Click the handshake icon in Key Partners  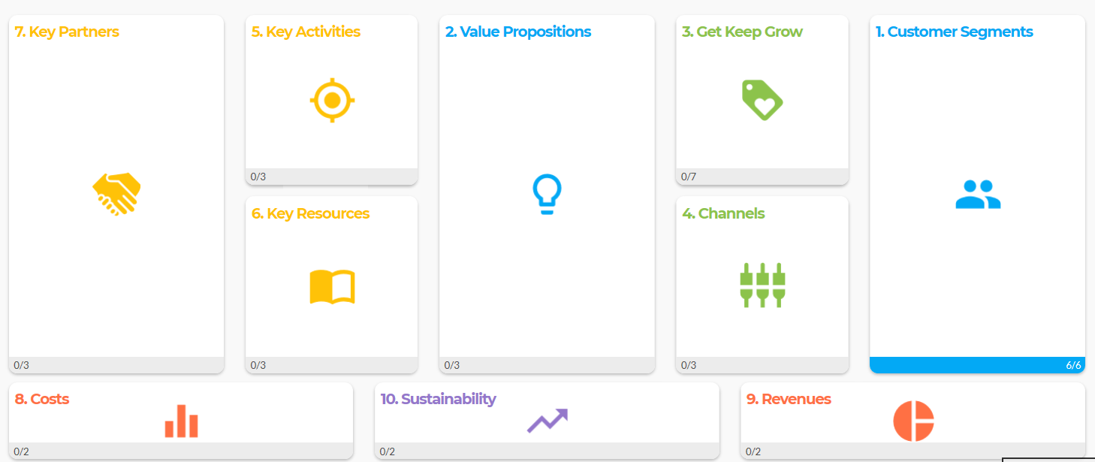pos(116,194)
